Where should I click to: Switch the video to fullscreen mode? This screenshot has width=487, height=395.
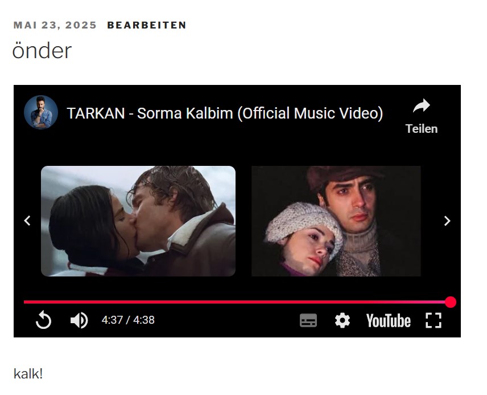[434, 320]
